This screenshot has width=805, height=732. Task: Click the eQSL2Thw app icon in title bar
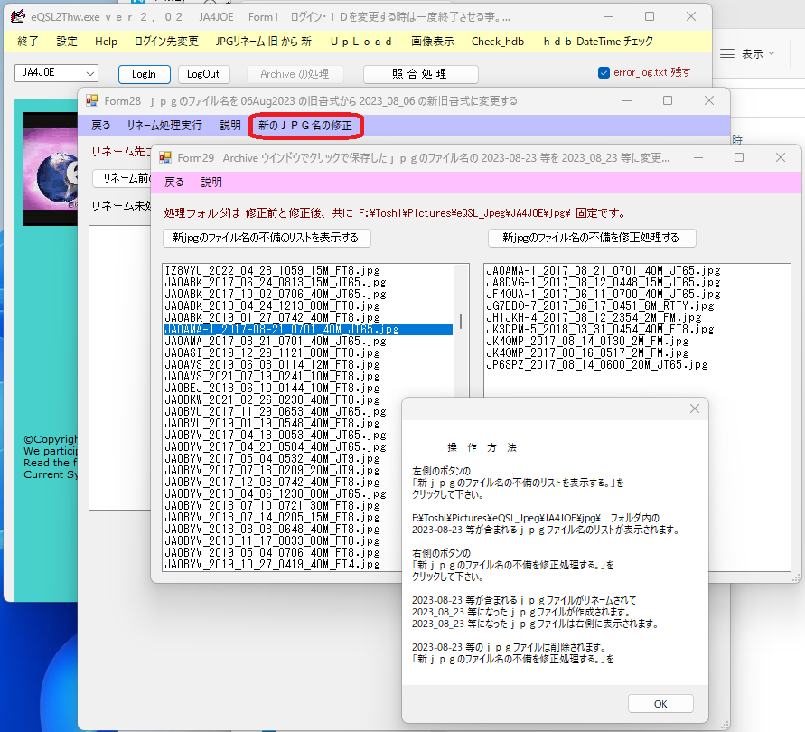(18, 16)
